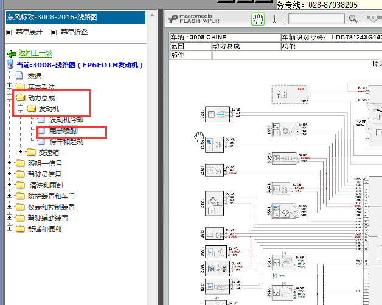Select the 照明—信号 folder label

(x=45, y=163)
